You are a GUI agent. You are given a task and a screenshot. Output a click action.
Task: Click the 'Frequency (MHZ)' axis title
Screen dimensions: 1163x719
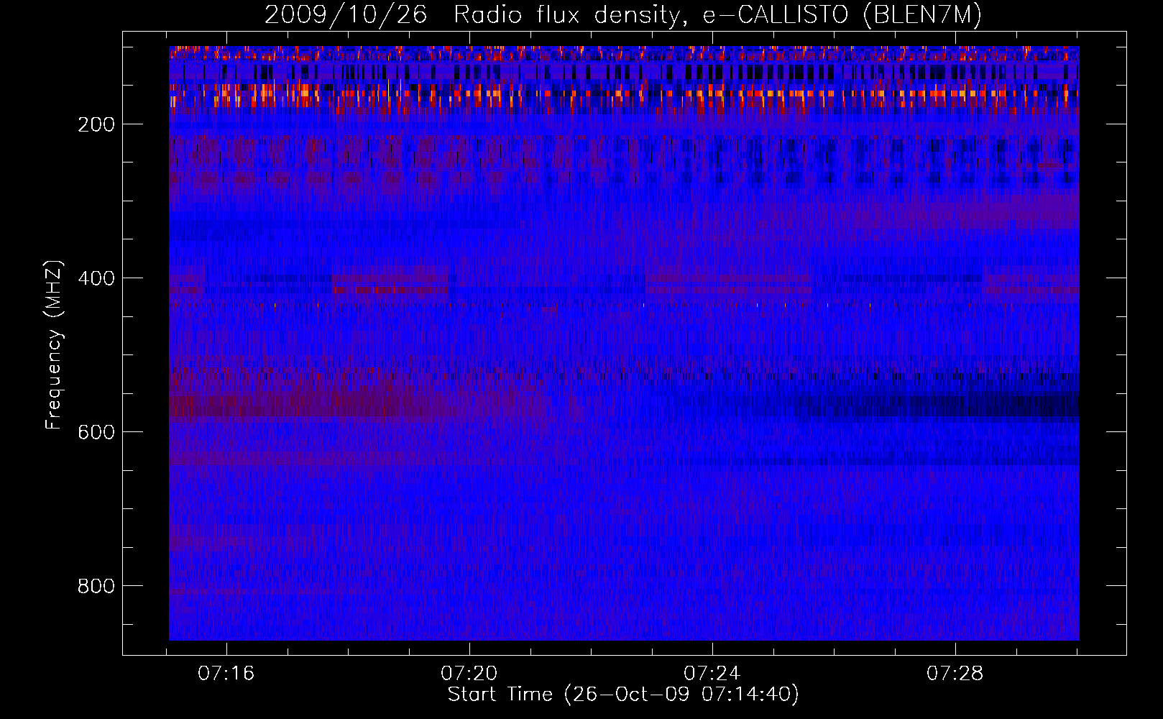click(x=54, y=344)
